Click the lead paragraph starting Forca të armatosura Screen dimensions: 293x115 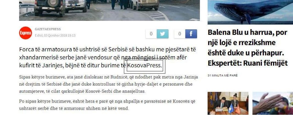click(108, 58)
